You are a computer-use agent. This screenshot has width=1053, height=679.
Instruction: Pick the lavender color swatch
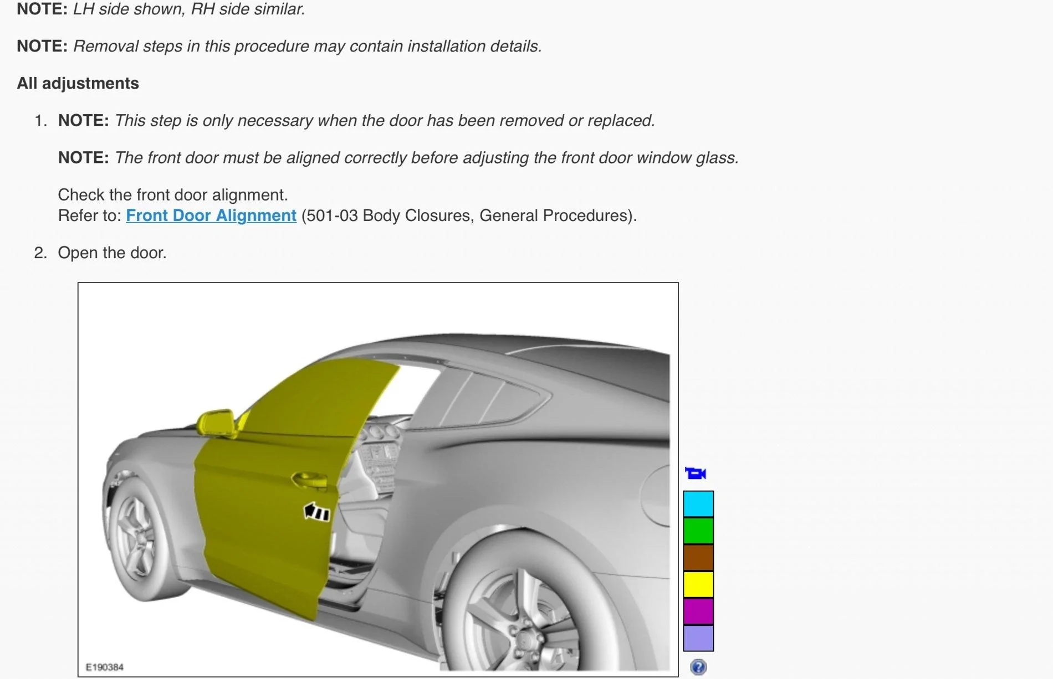point(698,638)
